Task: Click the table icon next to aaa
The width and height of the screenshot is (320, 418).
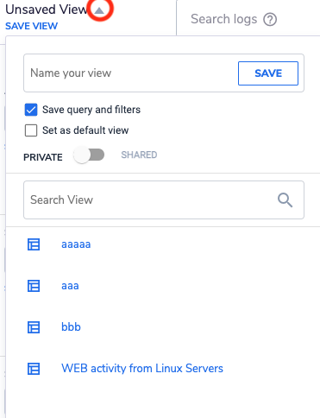Action: coord(34,286)
